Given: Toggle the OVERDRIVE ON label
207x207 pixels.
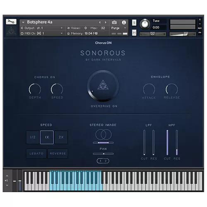Looking at the screenshot, I should 104,106.
